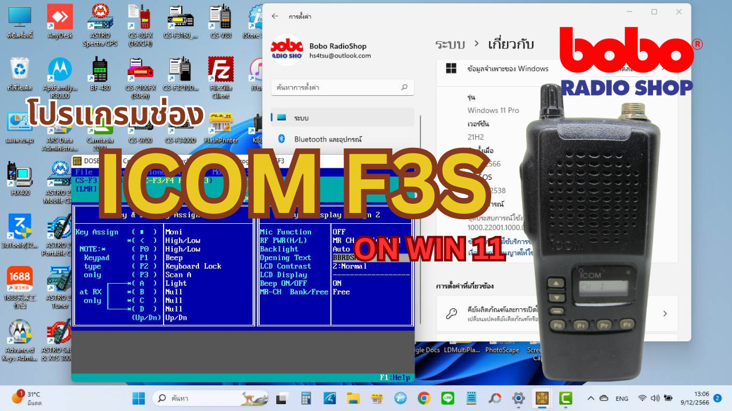
Task: Select Bluetooth and devices in Settings sidebar
Action: 328,139
